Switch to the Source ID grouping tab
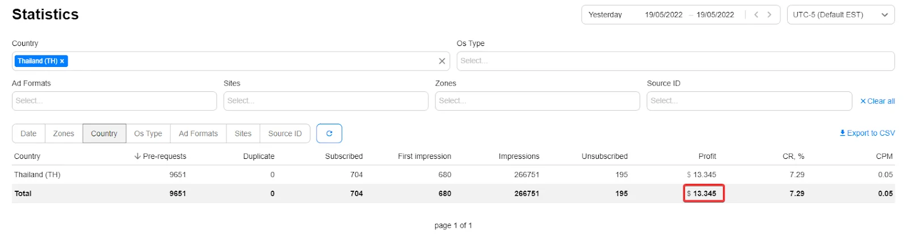 pyautogui.click(x=285, y=133)
